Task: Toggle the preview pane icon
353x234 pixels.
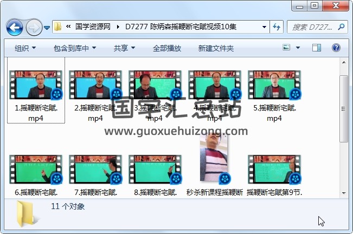Action: [317, 48]
